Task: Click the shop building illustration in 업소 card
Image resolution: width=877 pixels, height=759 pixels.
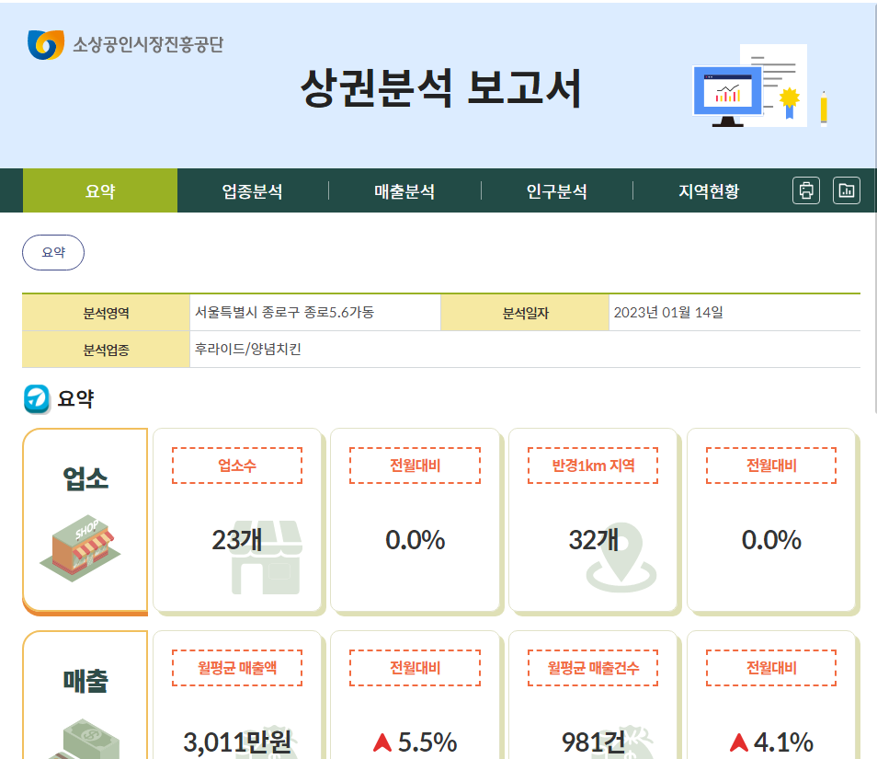Action: pos(80,548)
